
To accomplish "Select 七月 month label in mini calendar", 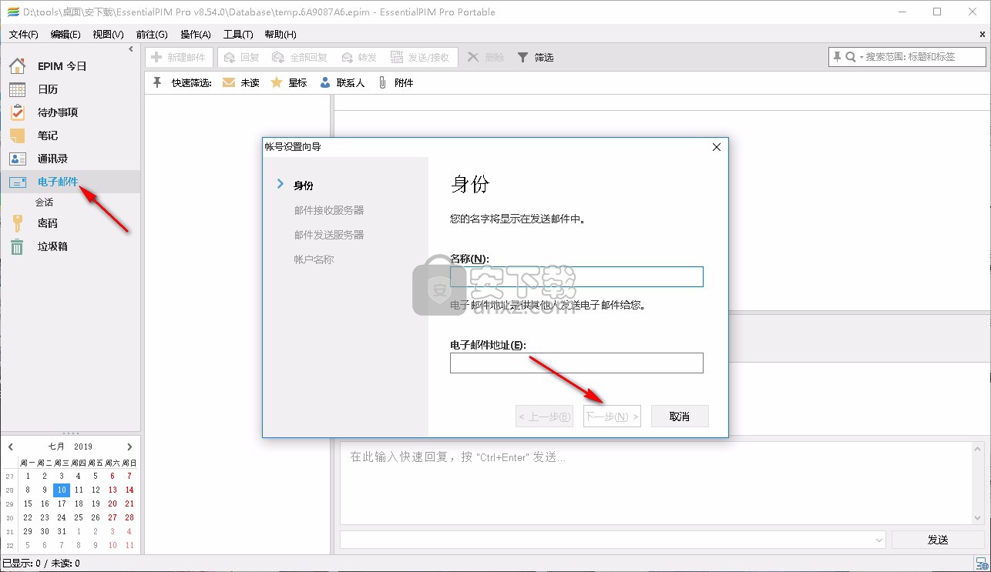I will (x=57, y=447).
